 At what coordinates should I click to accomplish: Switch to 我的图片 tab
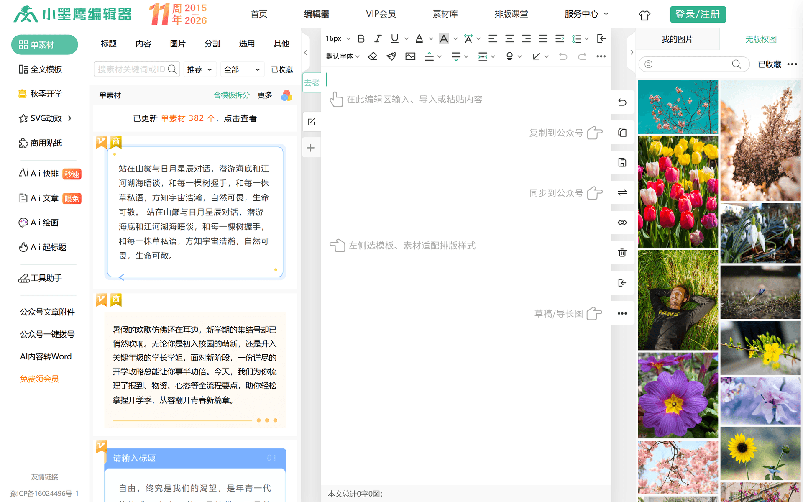678,39
